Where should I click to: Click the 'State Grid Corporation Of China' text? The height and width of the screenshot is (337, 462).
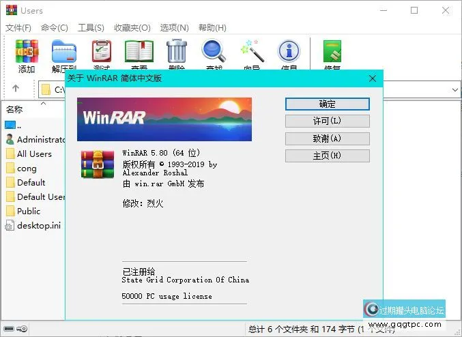186,280
